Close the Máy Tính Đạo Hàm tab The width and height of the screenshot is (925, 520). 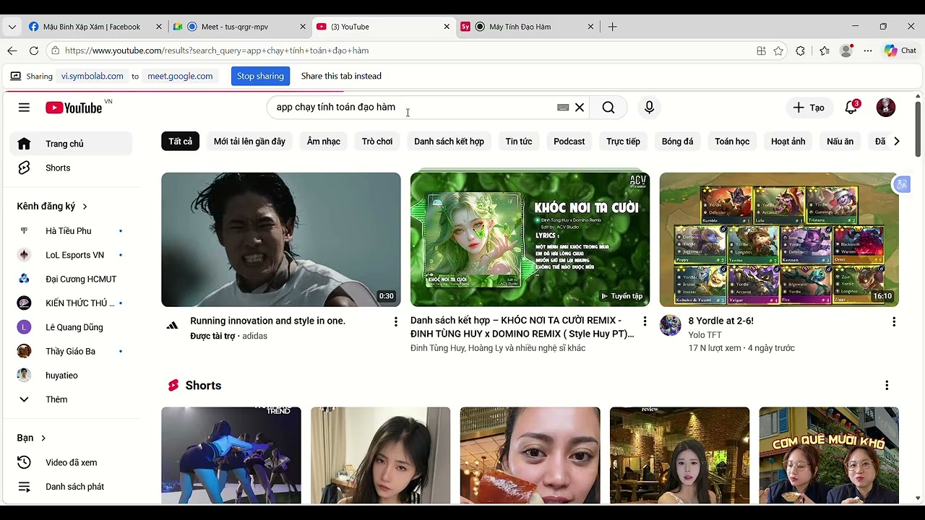590,27
